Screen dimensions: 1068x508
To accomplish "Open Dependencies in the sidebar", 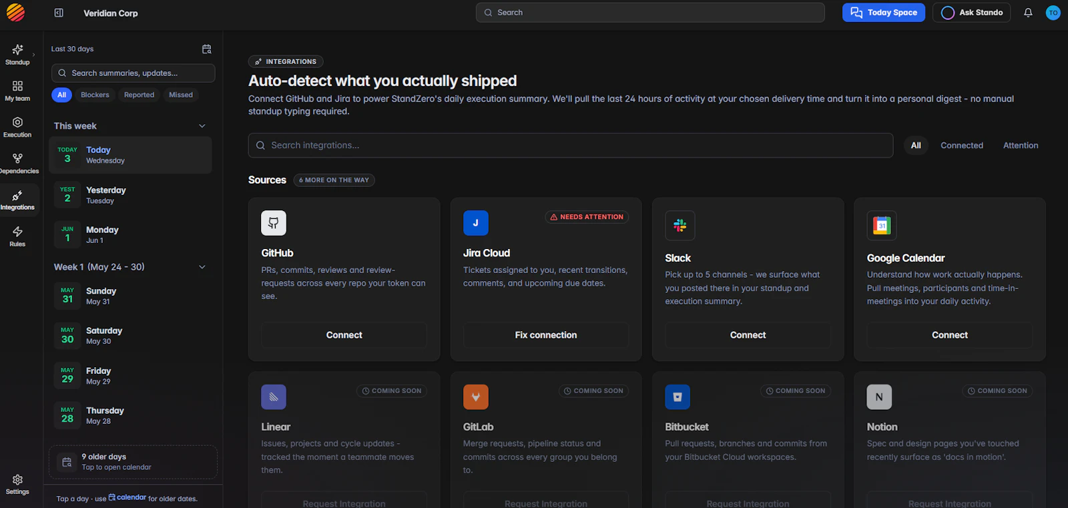I will pos(17,164).
